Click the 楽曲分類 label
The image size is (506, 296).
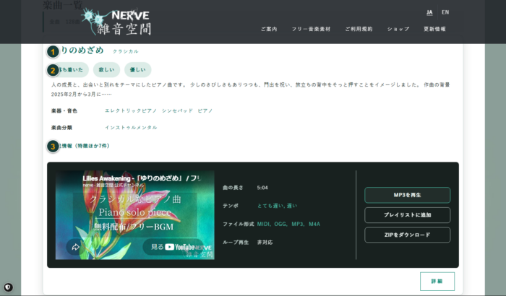[61, 127]
